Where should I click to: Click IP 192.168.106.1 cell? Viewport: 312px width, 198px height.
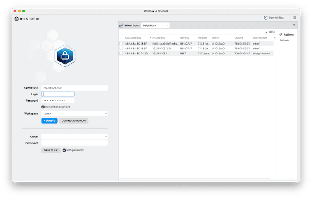tap(160, 54)
